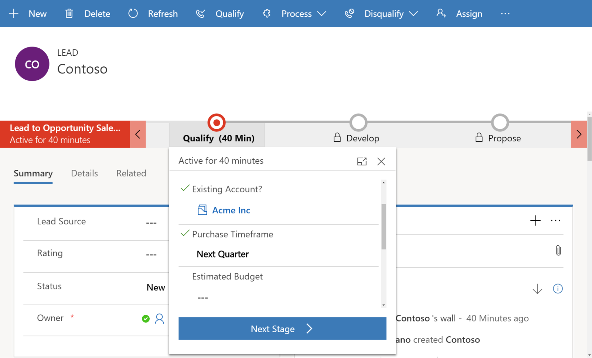Click the plus icon above the right panel

point(535,220)
